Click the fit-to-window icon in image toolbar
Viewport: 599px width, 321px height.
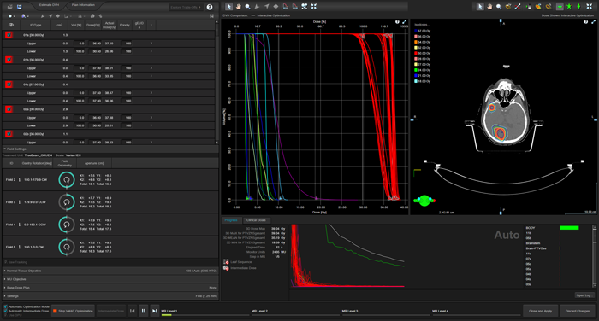[589, 7]
